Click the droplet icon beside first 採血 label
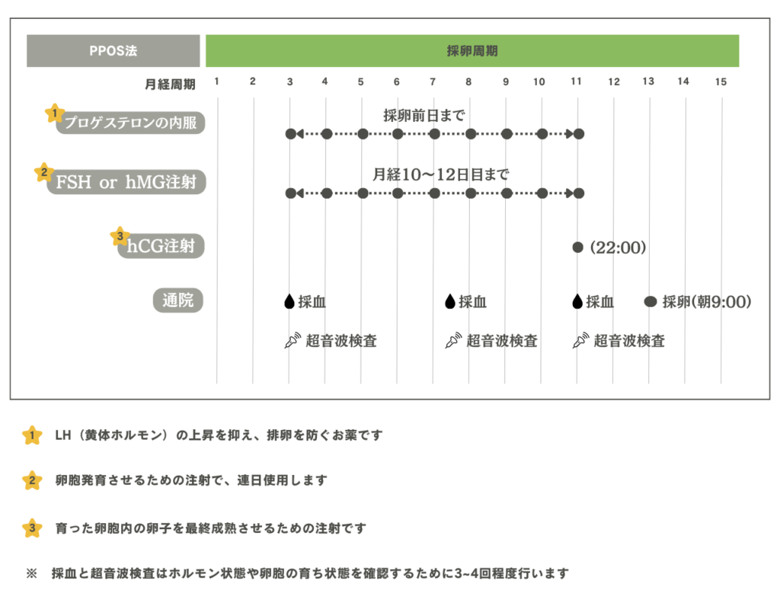Viewport: 780px width, 609px height. [290, 301]
